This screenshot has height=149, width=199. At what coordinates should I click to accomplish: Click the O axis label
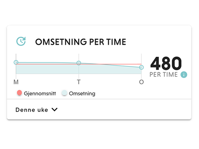coord(141,82)
